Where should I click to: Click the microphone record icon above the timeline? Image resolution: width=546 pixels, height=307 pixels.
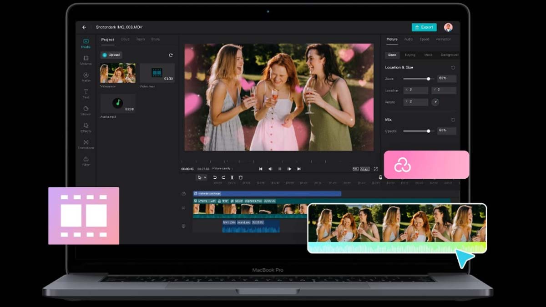click(x=380, y=177)
